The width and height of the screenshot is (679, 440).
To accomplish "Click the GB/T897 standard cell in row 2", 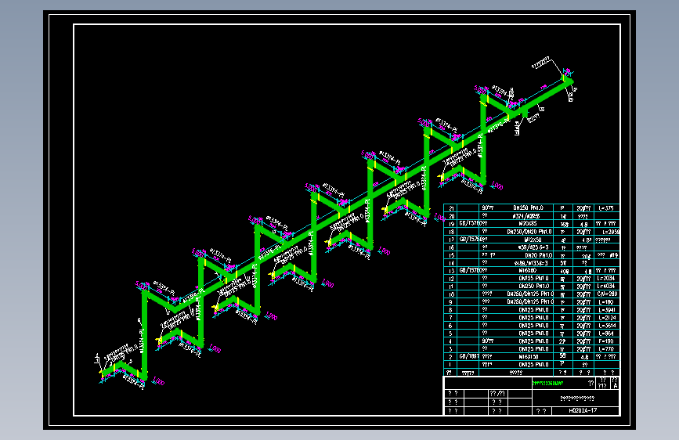I will coord(469,357).
